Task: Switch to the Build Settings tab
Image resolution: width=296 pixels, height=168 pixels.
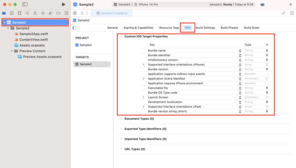Action: pyautogui.click(x=205, y=28)
